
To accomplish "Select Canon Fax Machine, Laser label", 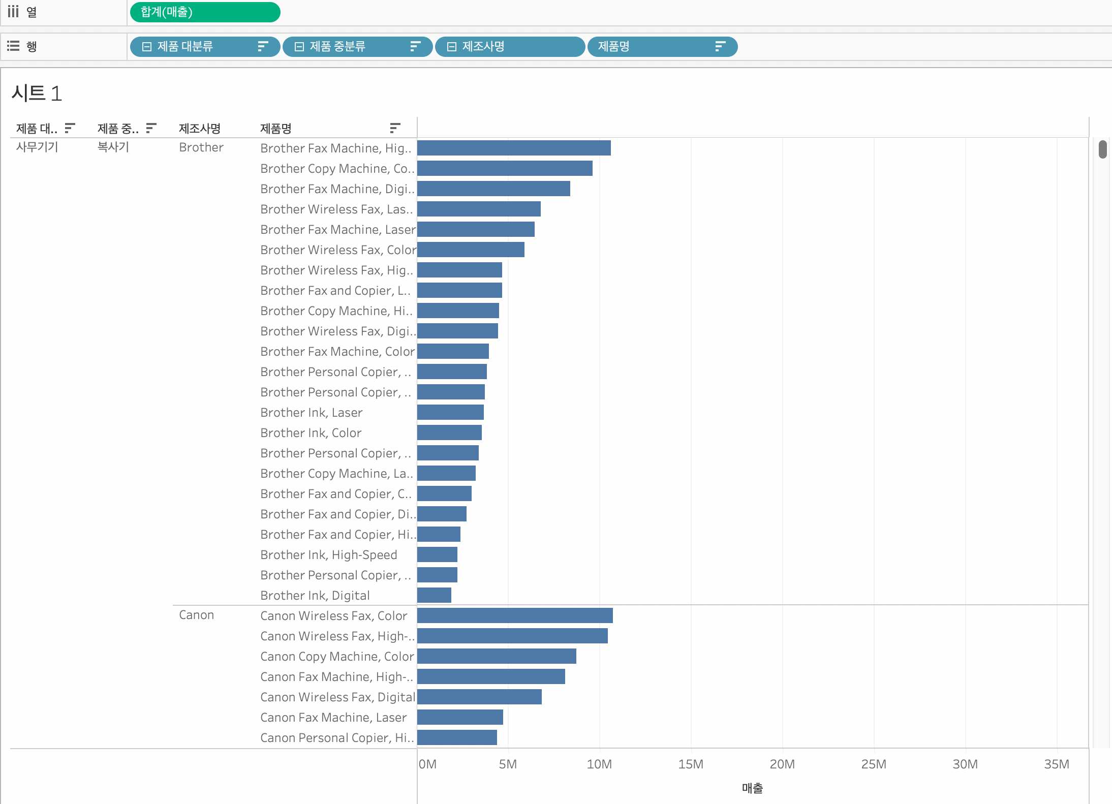I will coord(333,717).
